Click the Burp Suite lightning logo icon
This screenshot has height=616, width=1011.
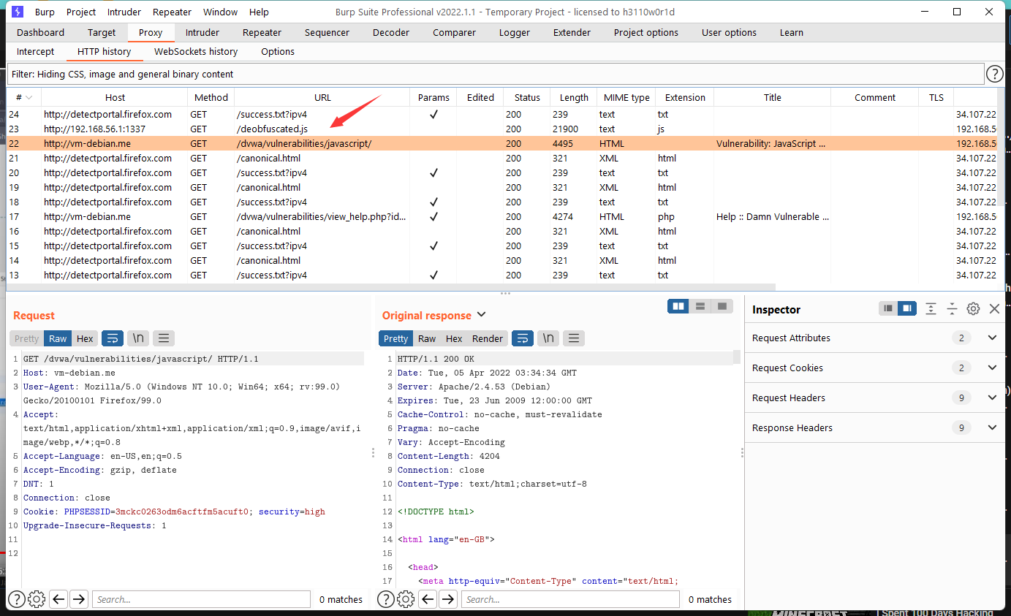(18, 12)
